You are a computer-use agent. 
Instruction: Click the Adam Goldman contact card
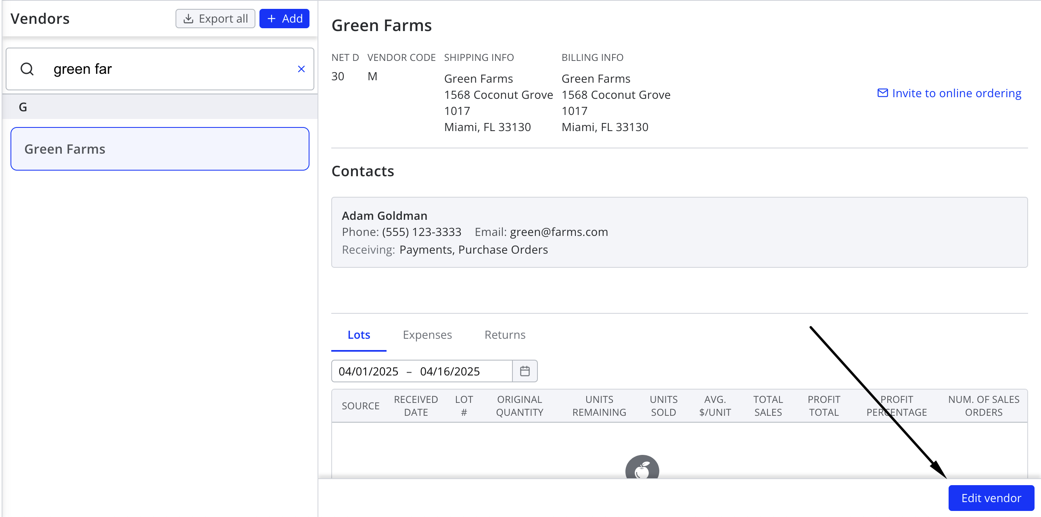click(x=679, y=232)
